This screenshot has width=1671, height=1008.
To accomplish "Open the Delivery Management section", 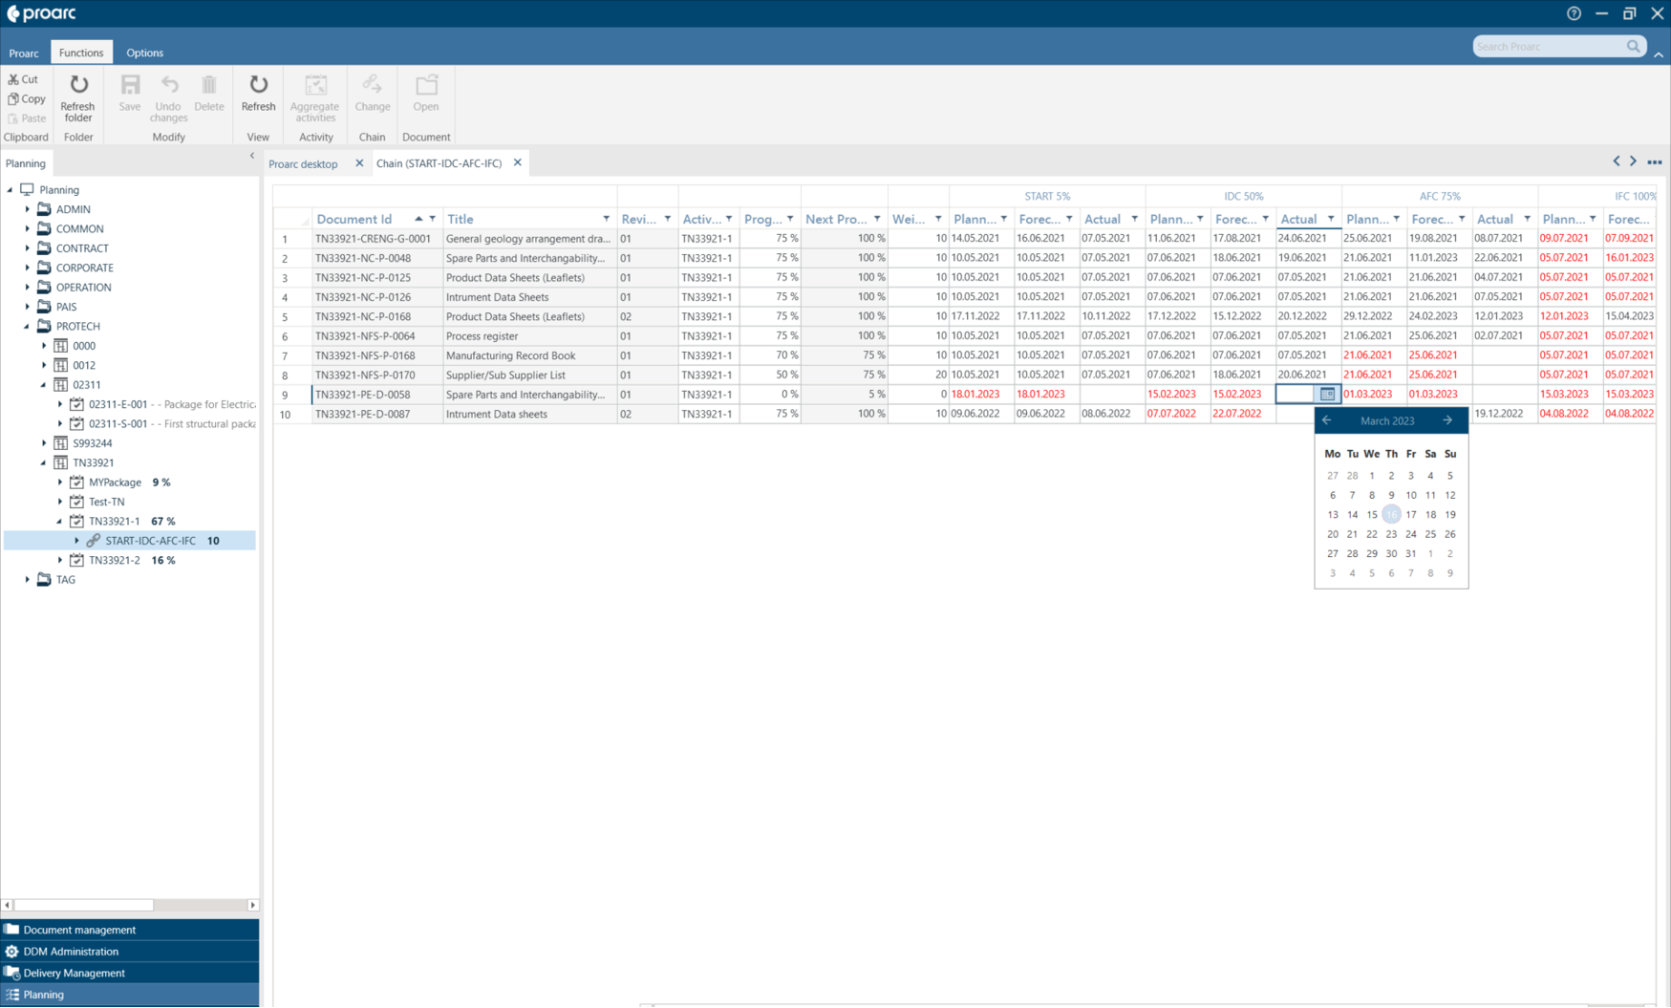I will coord(75,972).
